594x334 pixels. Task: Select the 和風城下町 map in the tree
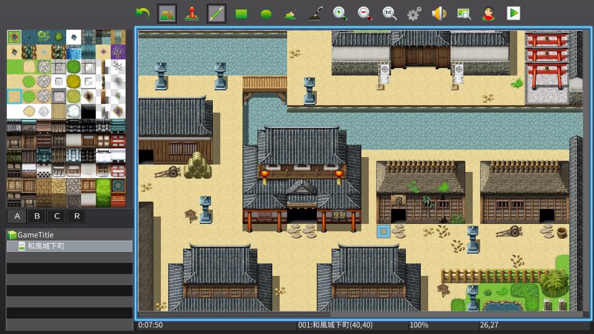[46, 246]
